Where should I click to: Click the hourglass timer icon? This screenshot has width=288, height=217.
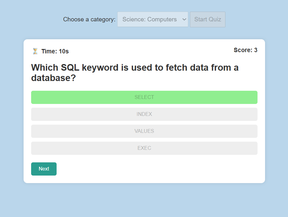(x=35, y=51)
